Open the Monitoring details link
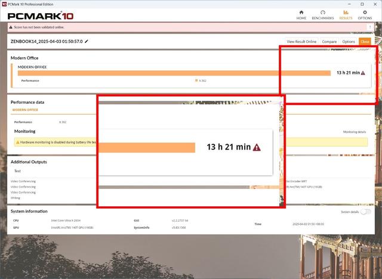This screenshot has width=382, height=279. tap(355, 132)
